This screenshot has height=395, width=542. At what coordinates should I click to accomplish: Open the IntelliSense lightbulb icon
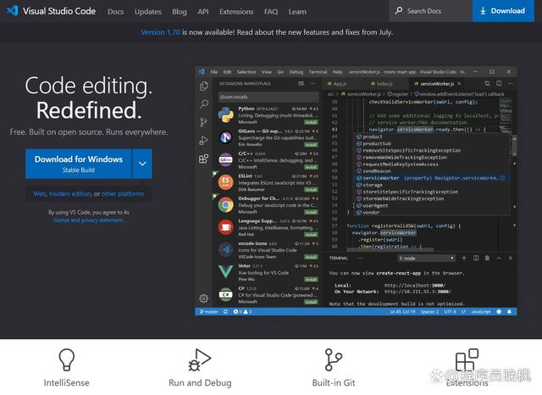pos(66,360)
